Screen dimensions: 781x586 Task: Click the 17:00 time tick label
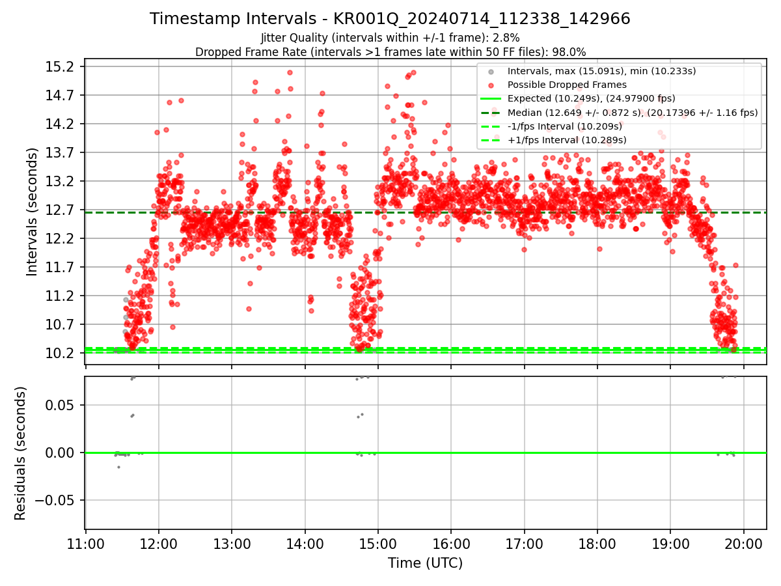(525, 544)
